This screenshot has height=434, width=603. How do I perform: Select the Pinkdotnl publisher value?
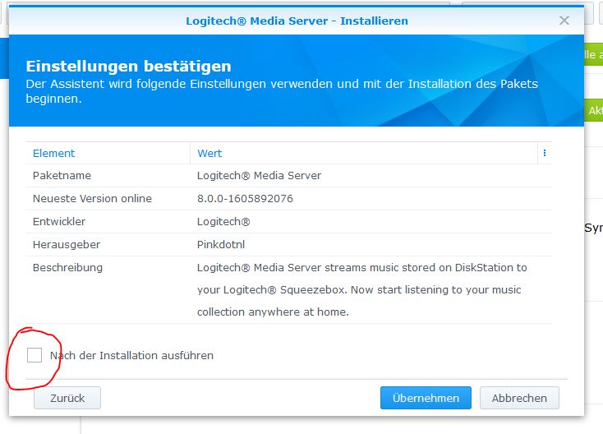[371, 245]
